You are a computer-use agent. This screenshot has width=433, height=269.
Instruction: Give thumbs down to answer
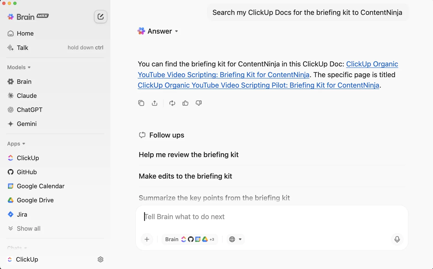[199, 103]
